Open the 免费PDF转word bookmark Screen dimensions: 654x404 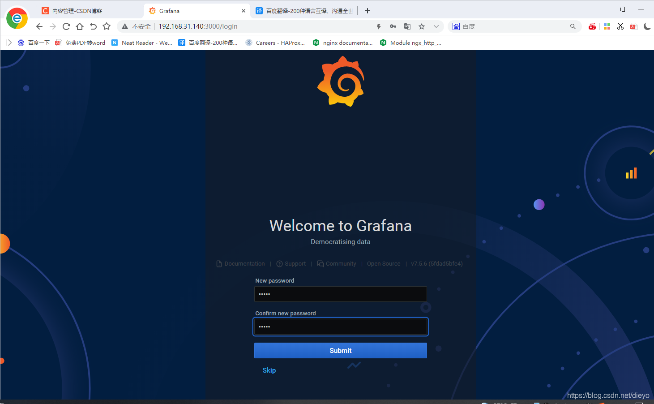[80, 43]
